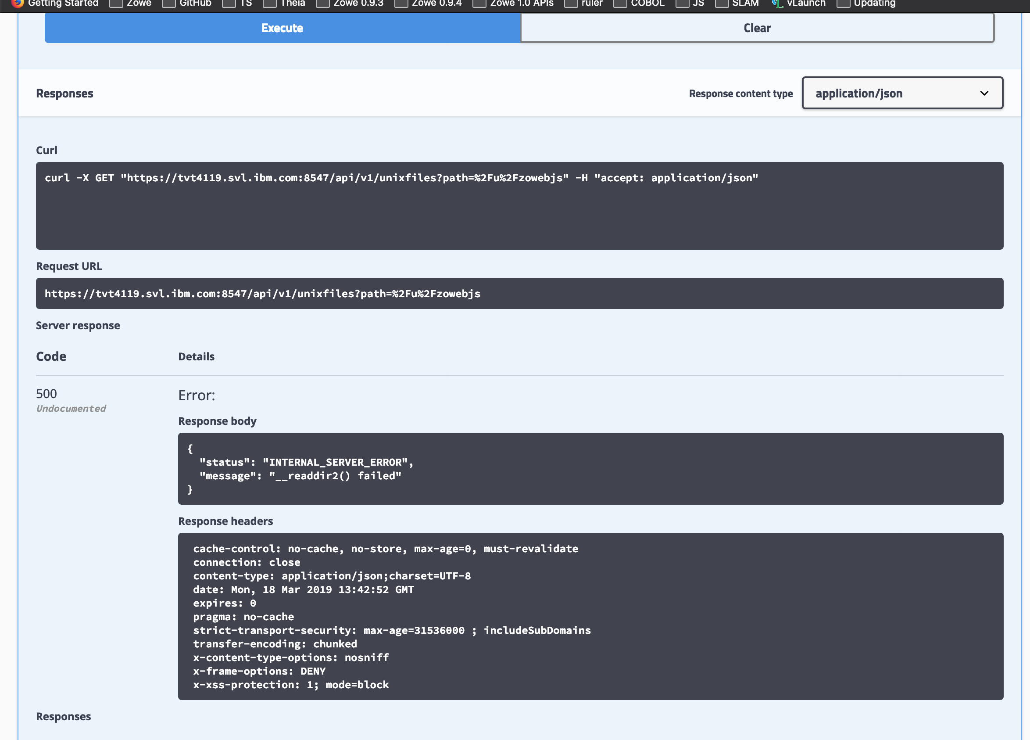Click the 500 response code
Viewport: 1030px width, 740px height.
pos(46,394)
